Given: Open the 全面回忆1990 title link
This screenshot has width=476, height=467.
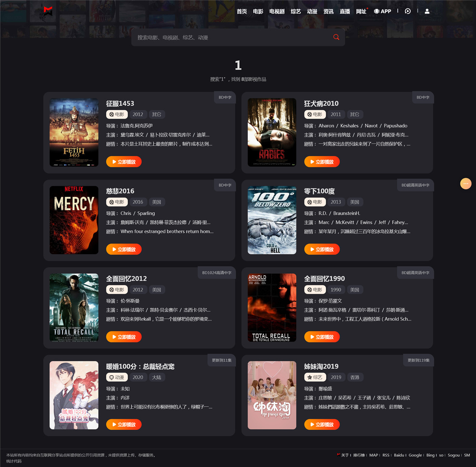Looking at the screenshot, I should [325, 279].
